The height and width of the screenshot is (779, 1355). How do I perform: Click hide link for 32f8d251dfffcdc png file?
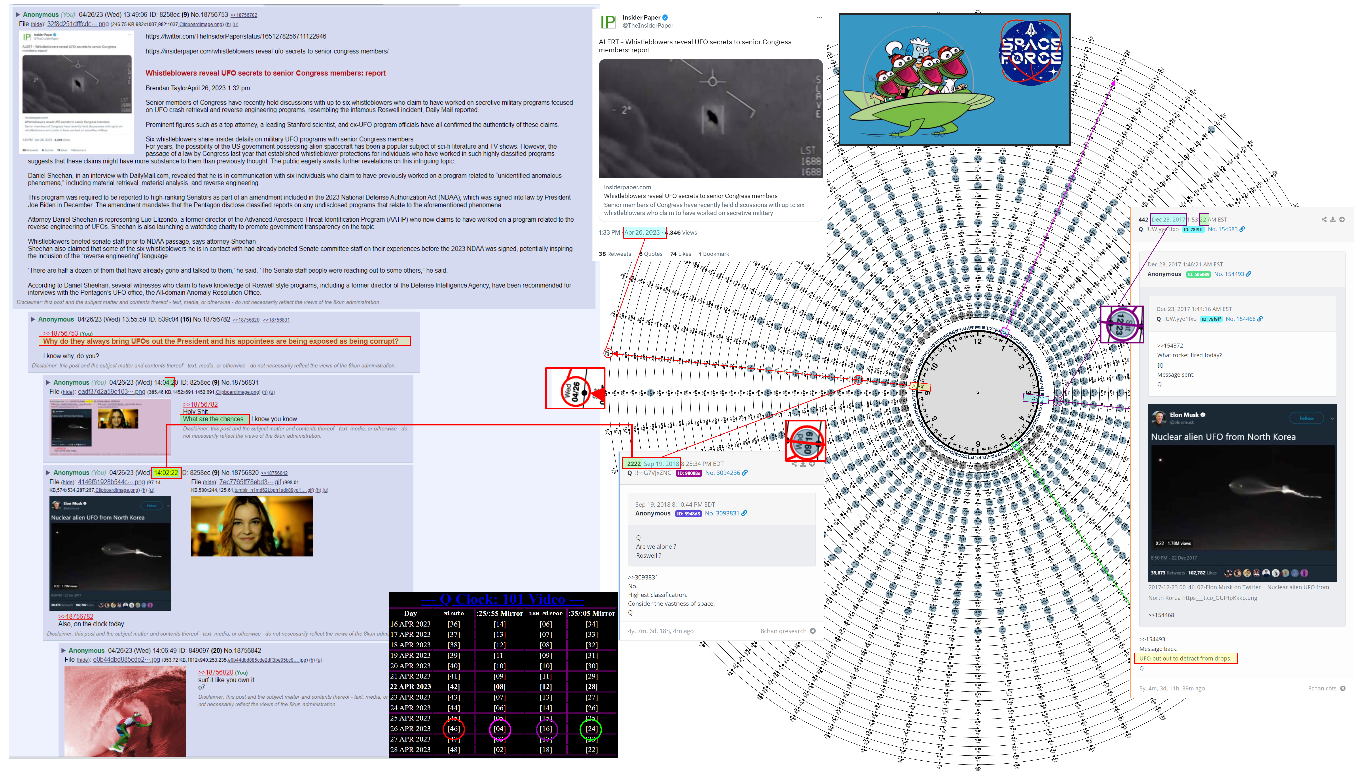pos(37,24)
